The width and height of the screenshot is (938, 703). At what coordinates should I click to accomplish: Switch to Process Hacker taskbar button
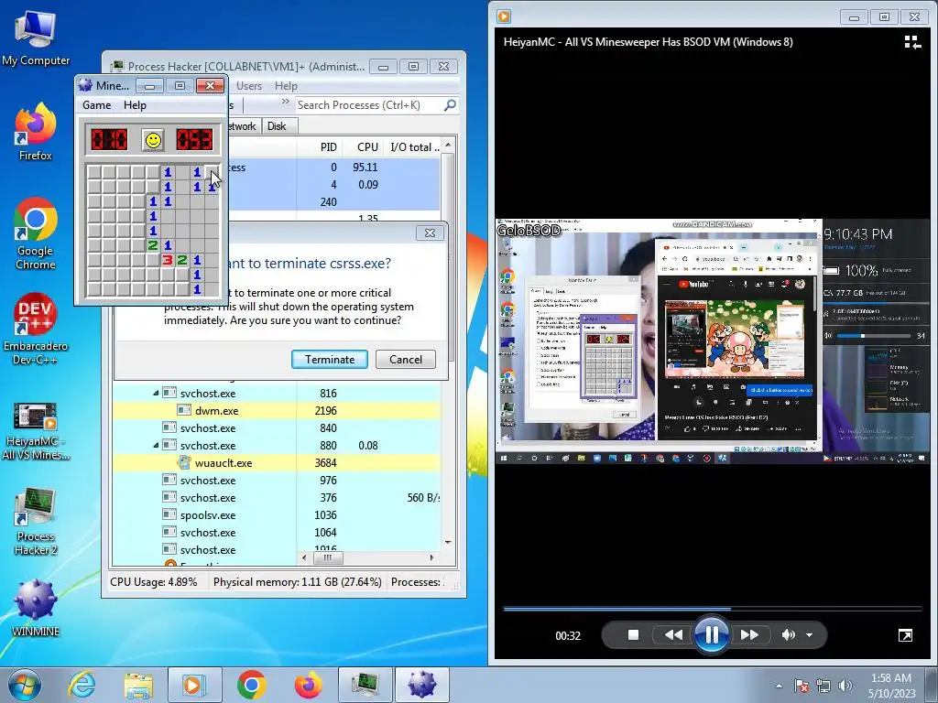tap(365, 685)
